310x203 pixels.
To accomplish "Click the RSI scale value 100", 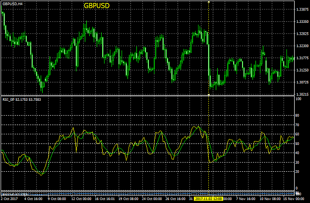I will (298, 99).
